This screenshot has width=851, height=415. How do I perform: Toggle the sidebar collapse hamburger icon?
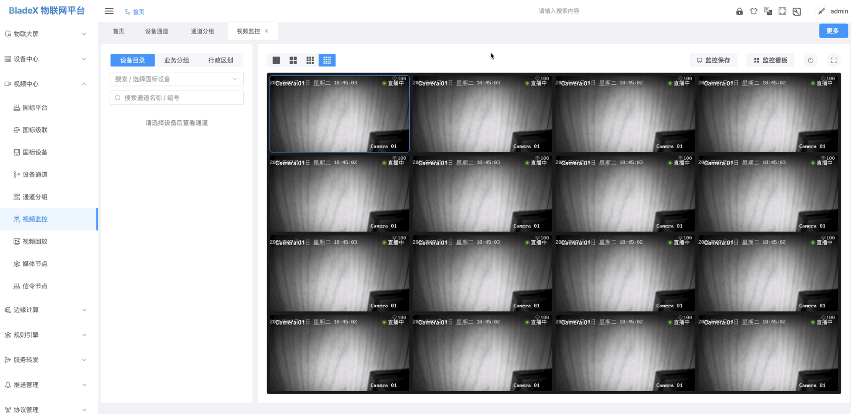pos(109,11)
